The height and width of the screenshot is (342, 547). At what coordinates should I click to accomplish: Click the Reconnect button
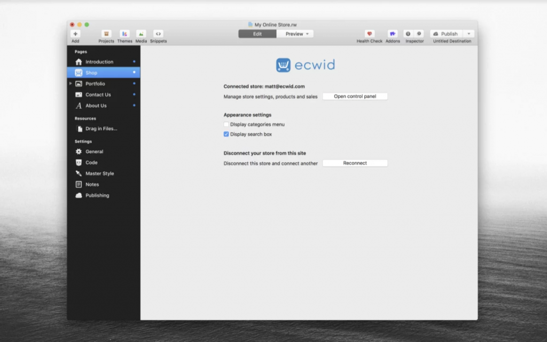coord(355,163)
